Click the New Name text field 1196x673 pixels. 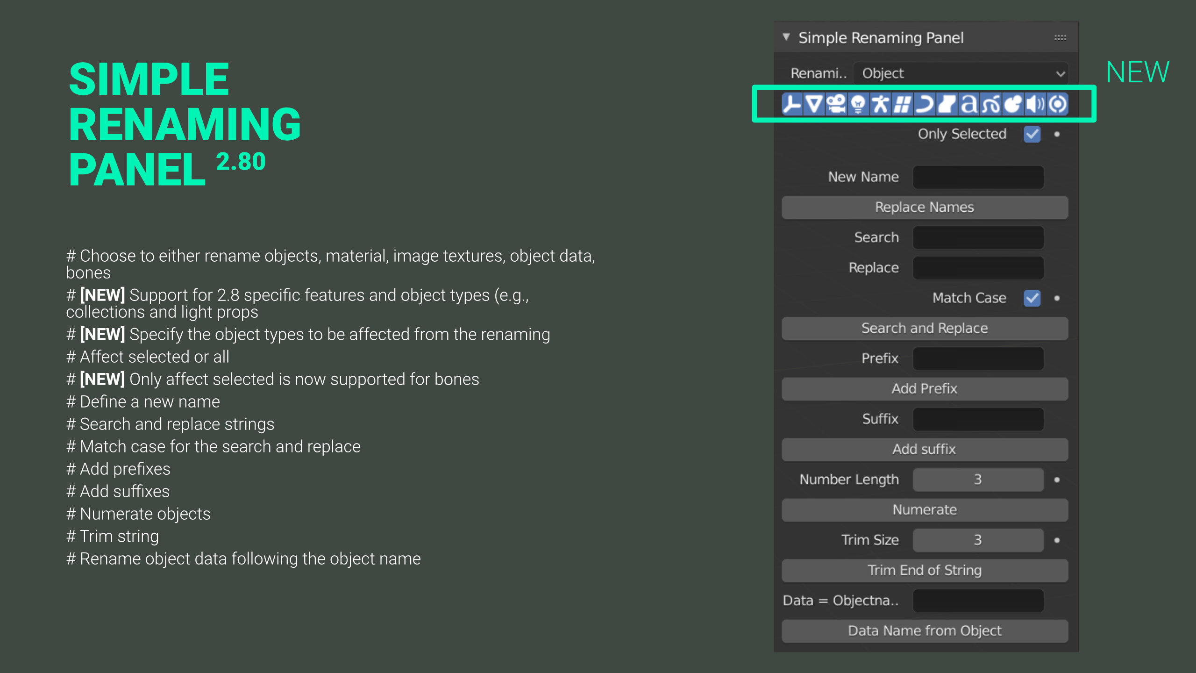(978, 177)
